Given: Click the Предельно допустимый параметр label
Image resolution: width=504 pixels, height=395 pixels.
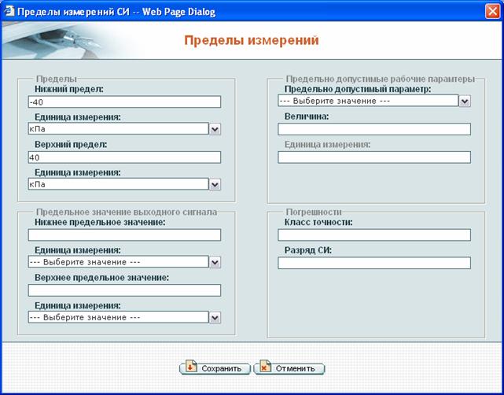Looking at the screenshot, I should (358, 89).
